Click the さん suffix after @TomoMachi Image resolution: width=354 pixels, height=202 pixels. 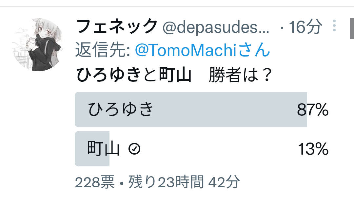[x=254, y=50]
